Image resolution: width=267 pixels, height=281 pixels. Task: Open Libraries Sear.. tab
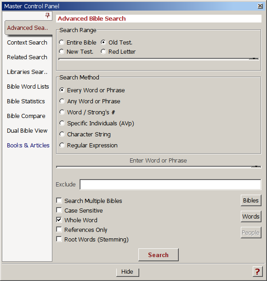click(27, 72)
